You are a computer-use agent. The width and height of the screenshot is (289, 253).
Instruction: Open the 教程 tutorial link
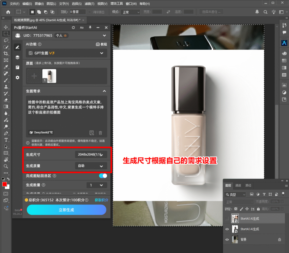(x=102, y=44)
